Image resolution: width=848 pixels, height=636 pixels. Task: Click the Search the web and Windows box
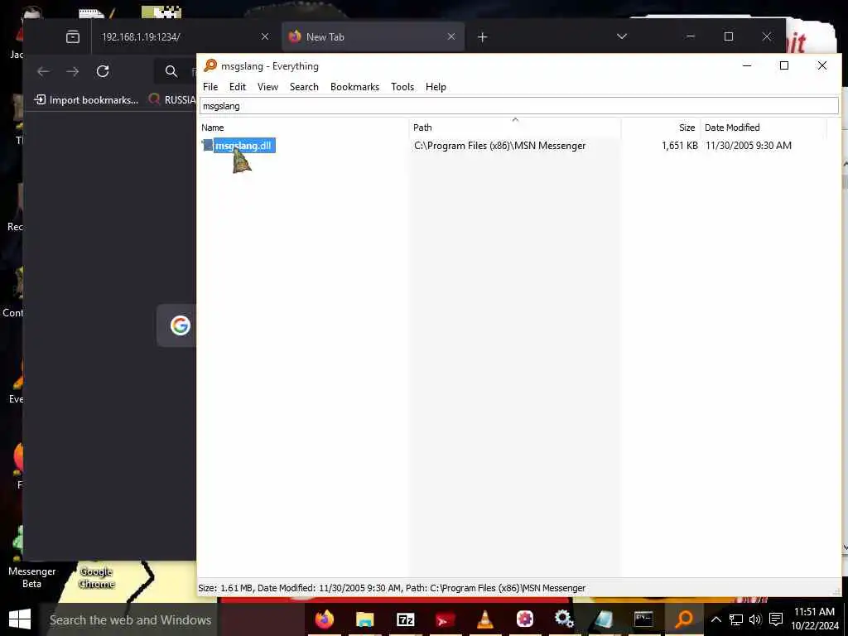coord(130,619)
